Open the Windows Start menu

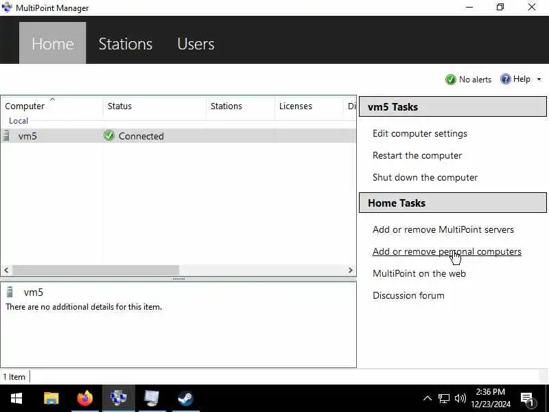[x=16, y=398]
